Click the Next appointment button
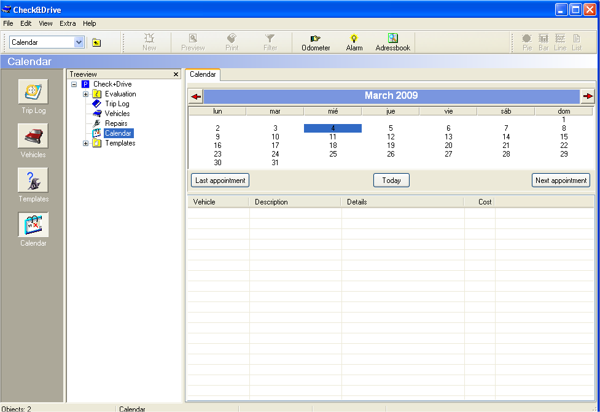 click(x=561, y=180)
